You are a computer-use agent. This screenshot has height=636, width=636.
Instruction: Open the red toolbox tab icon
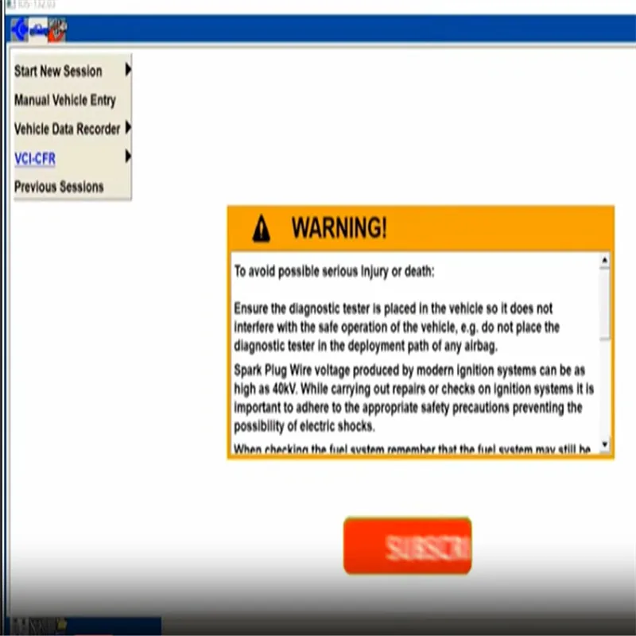pyautogui.click(x=57, y=29)
